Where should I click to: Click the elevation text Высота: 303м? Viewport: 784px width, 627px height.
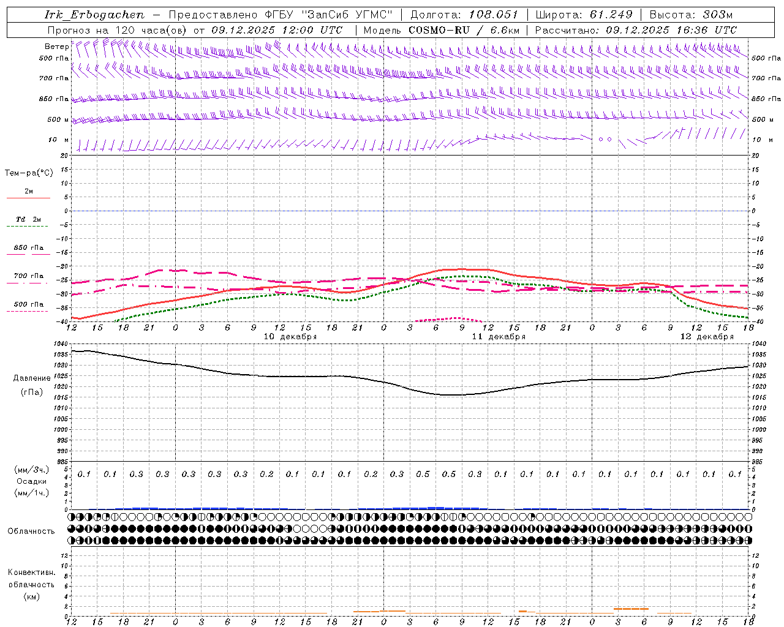[x=691, y=15]
